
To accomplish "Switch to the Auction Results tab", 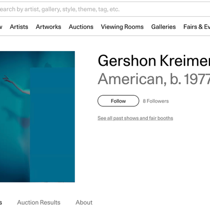I will coord(39,203).
